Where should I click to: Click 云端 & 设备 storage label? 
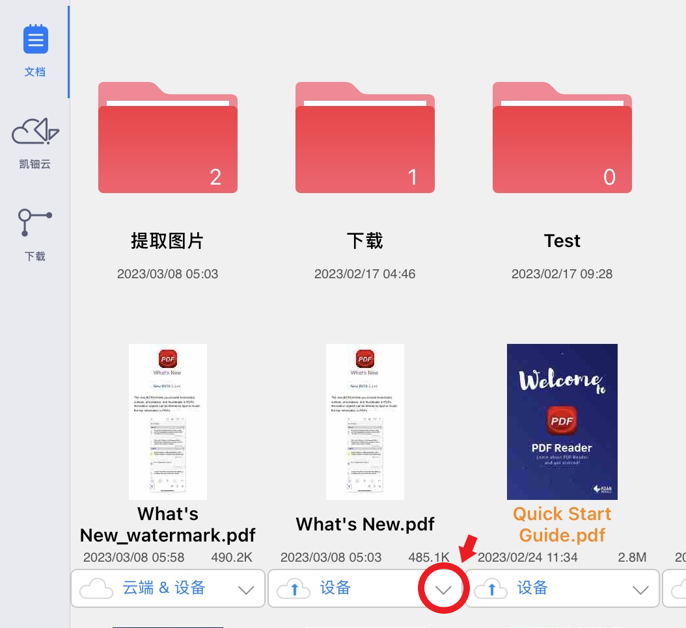[x=164, y=588]
